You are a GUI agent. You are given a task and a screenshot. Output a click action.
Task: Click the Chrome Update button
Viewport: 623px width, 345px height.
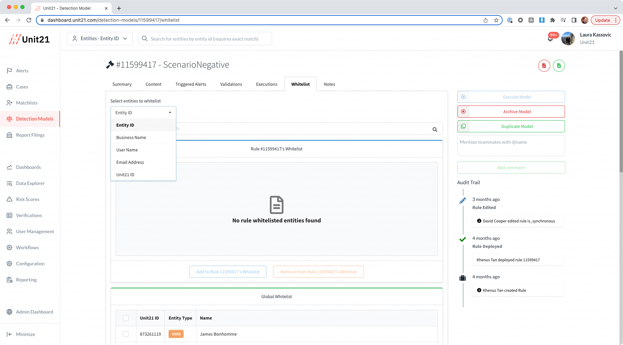(x=605, y=20)
